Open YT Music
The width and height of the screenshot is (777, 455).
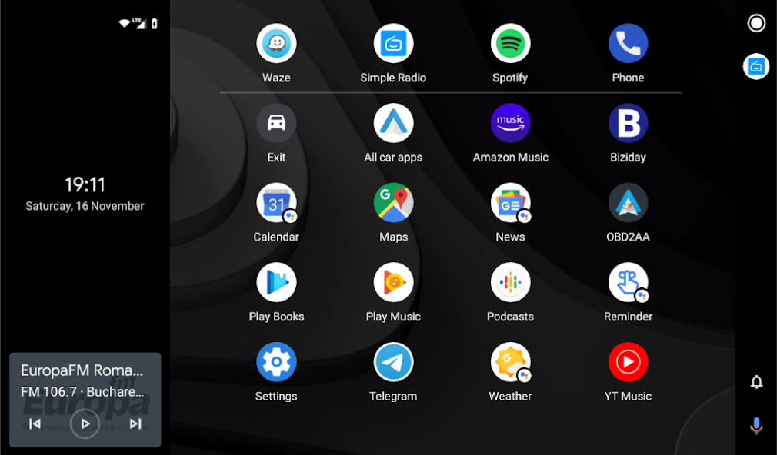[x=628, y=361]
